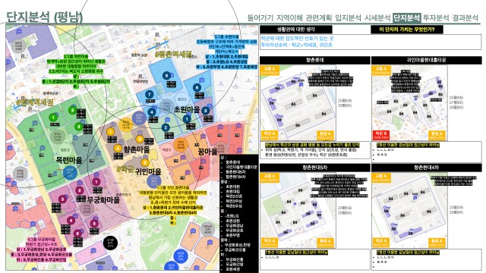Select the 귀인마을현대홈타운 panel title bar

pyautogui.click(x=427, y=60)
